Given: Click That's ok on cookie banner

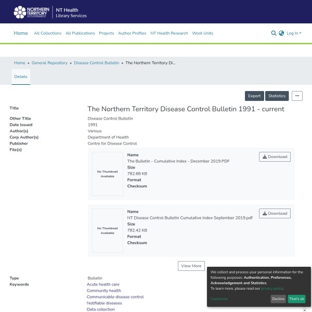Looking at the screenshot, I should [x=296, y=299].
